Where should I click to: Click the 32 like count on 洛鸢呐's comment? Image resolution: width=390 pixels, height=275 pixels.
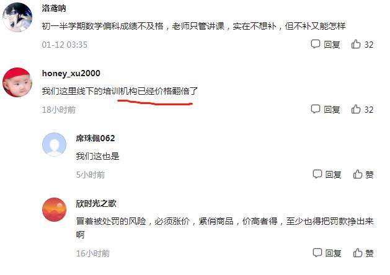tap(369, 45)
